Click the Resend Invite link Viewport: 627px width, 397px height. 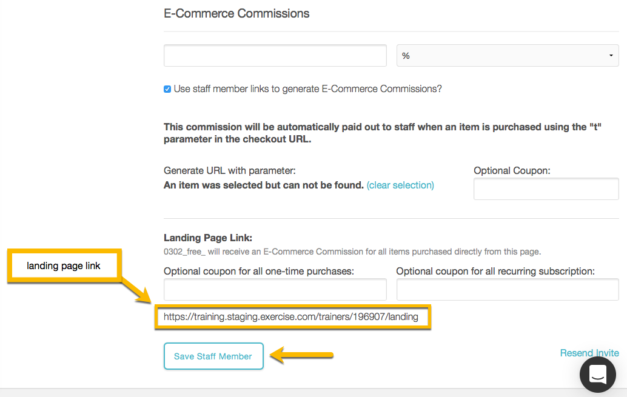tap(589, 353)
